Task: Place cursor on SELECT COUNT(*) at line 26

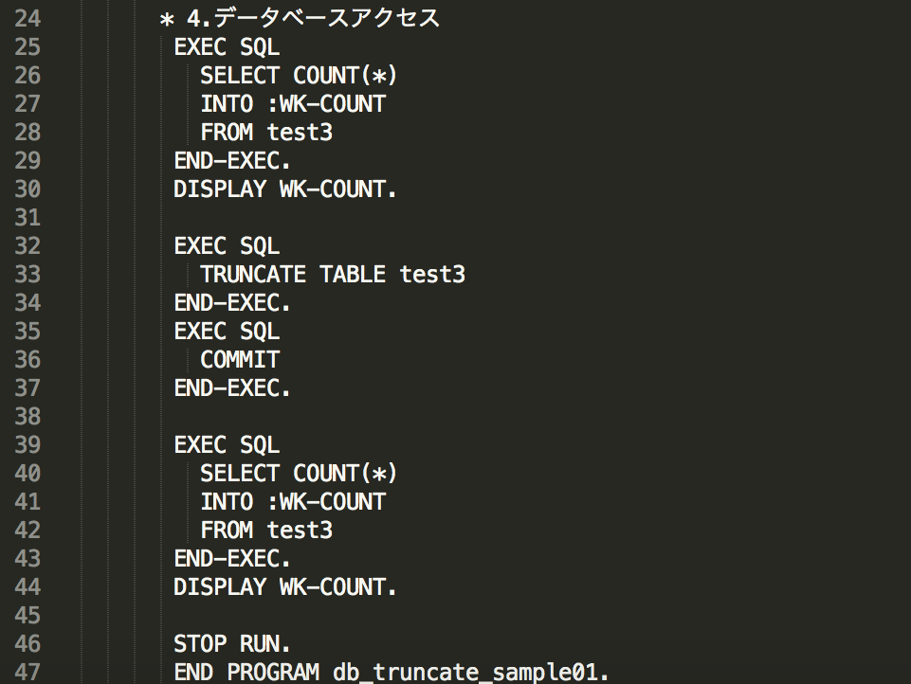Action: point(299,76)
